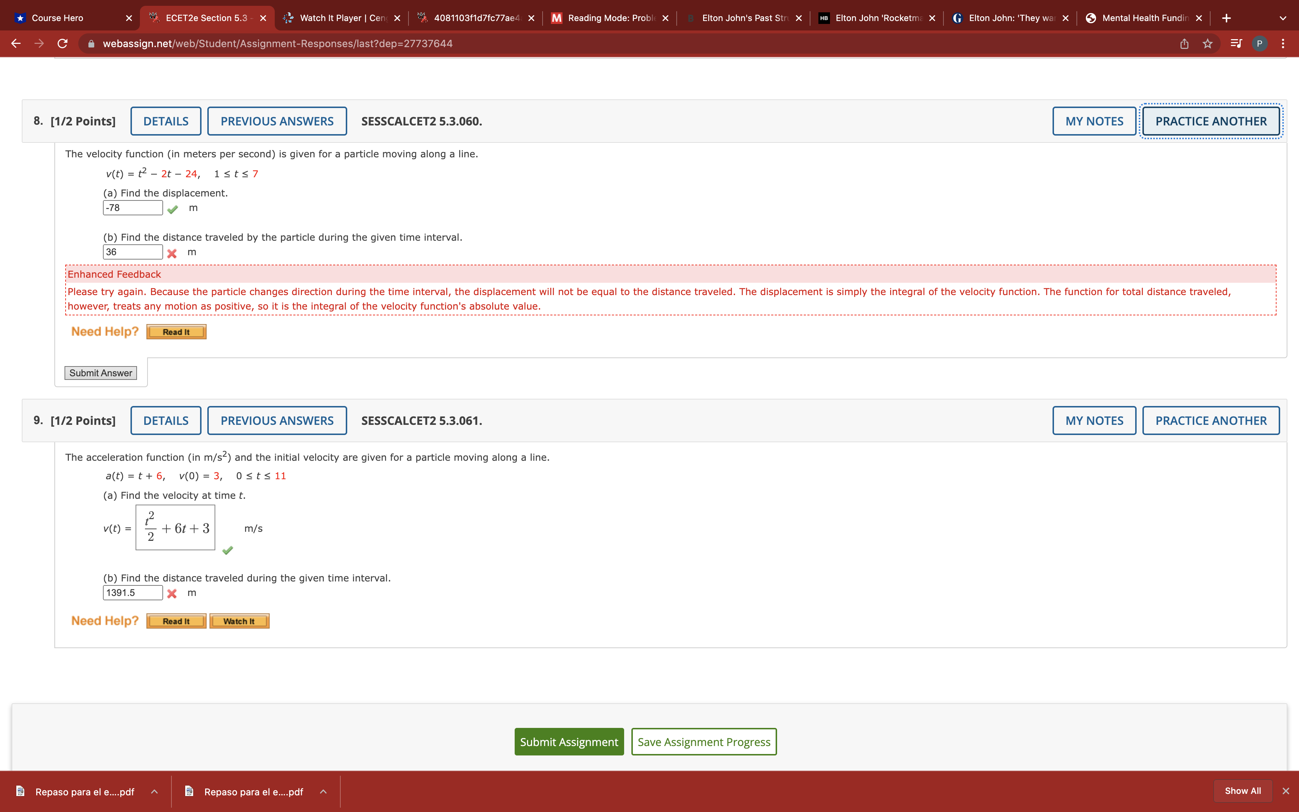
Task: Select the distance traveled answer field showing 1391.5
Action: point(132,592)
